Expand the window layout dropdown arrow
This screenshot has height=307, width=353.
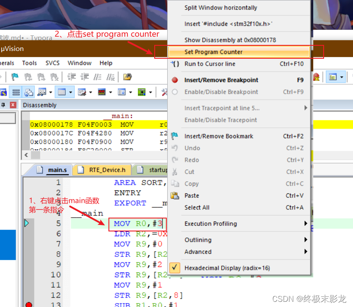coord(342,77)
